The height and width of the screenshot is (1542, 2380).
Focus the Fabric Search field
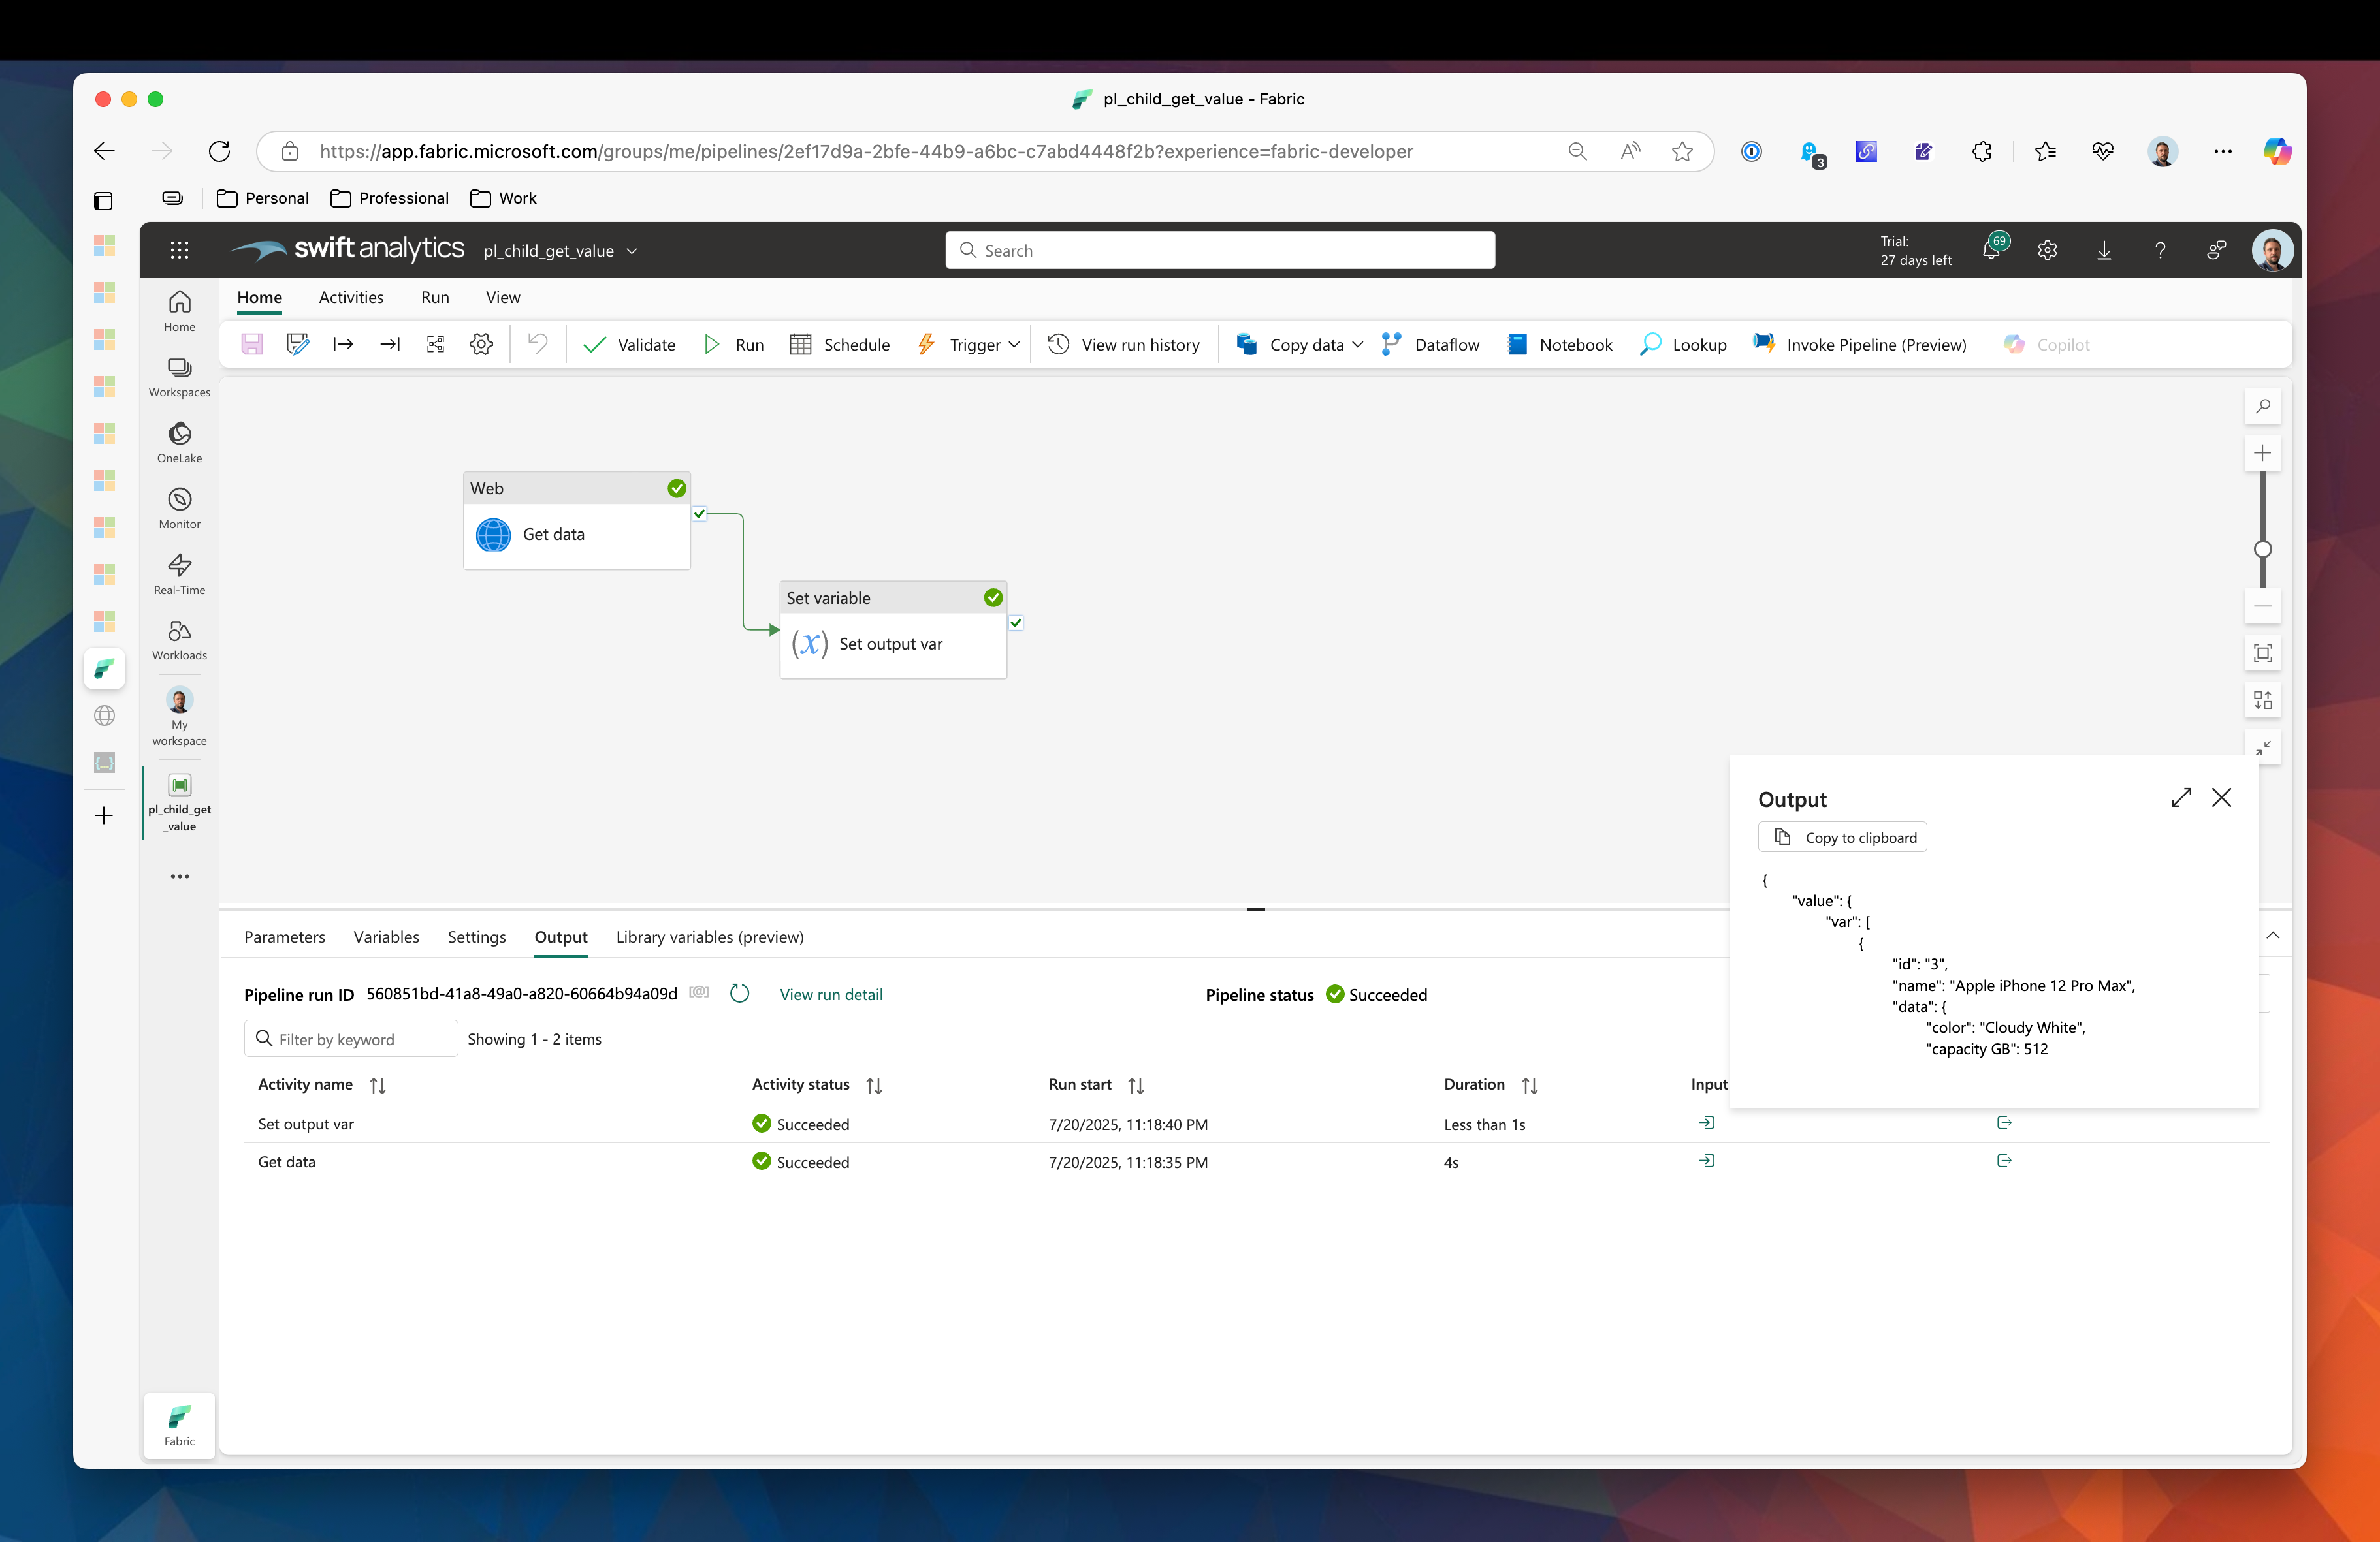(1220, 250)
